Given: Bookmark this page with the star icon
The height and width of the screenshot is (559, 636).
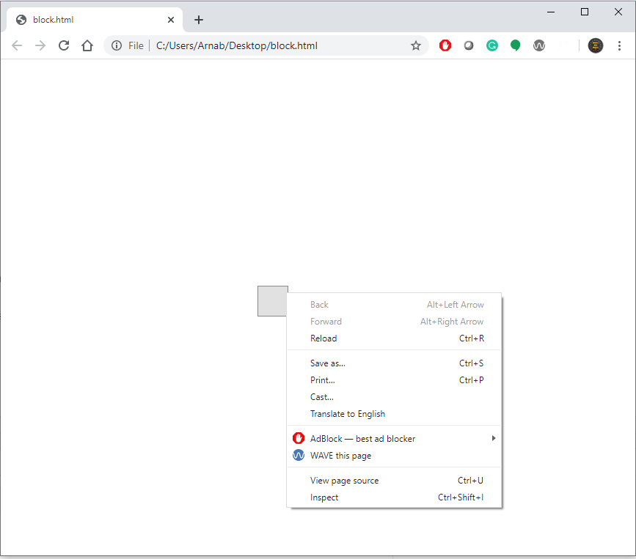Looking at the screenshot, I should 416,45.
